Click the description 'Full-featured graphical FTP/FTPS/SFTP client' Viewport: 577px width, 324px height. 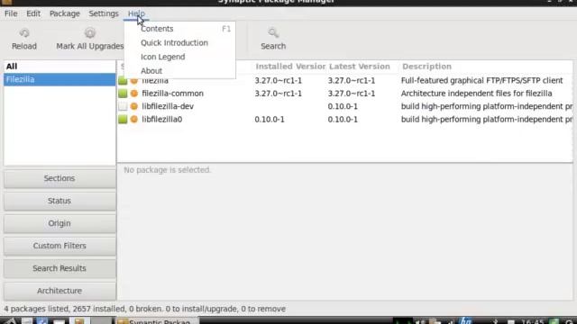click(x=481, y=80)
